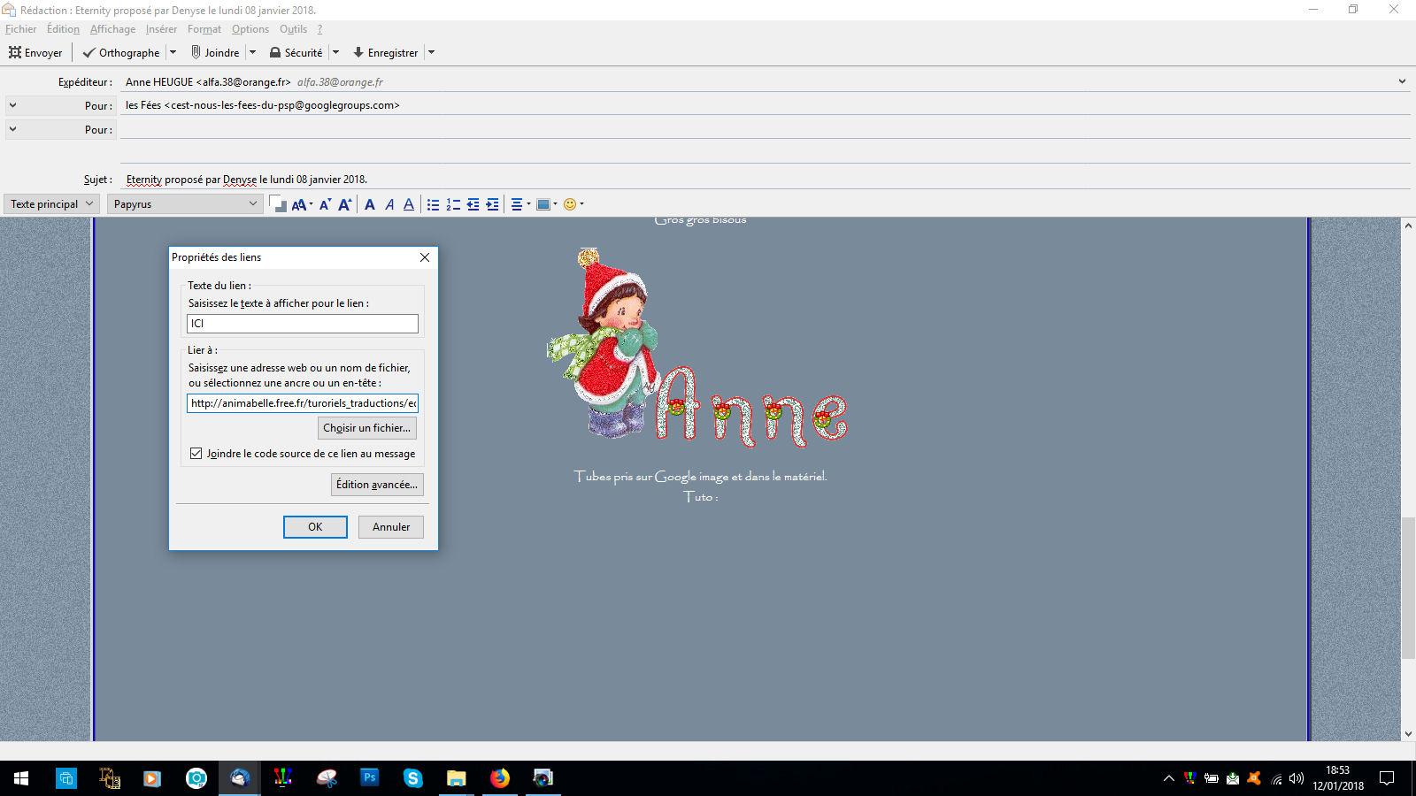Increase font size with larger A icon
The width and height of the screenshot is (1416, 796).
click(345, 204)
